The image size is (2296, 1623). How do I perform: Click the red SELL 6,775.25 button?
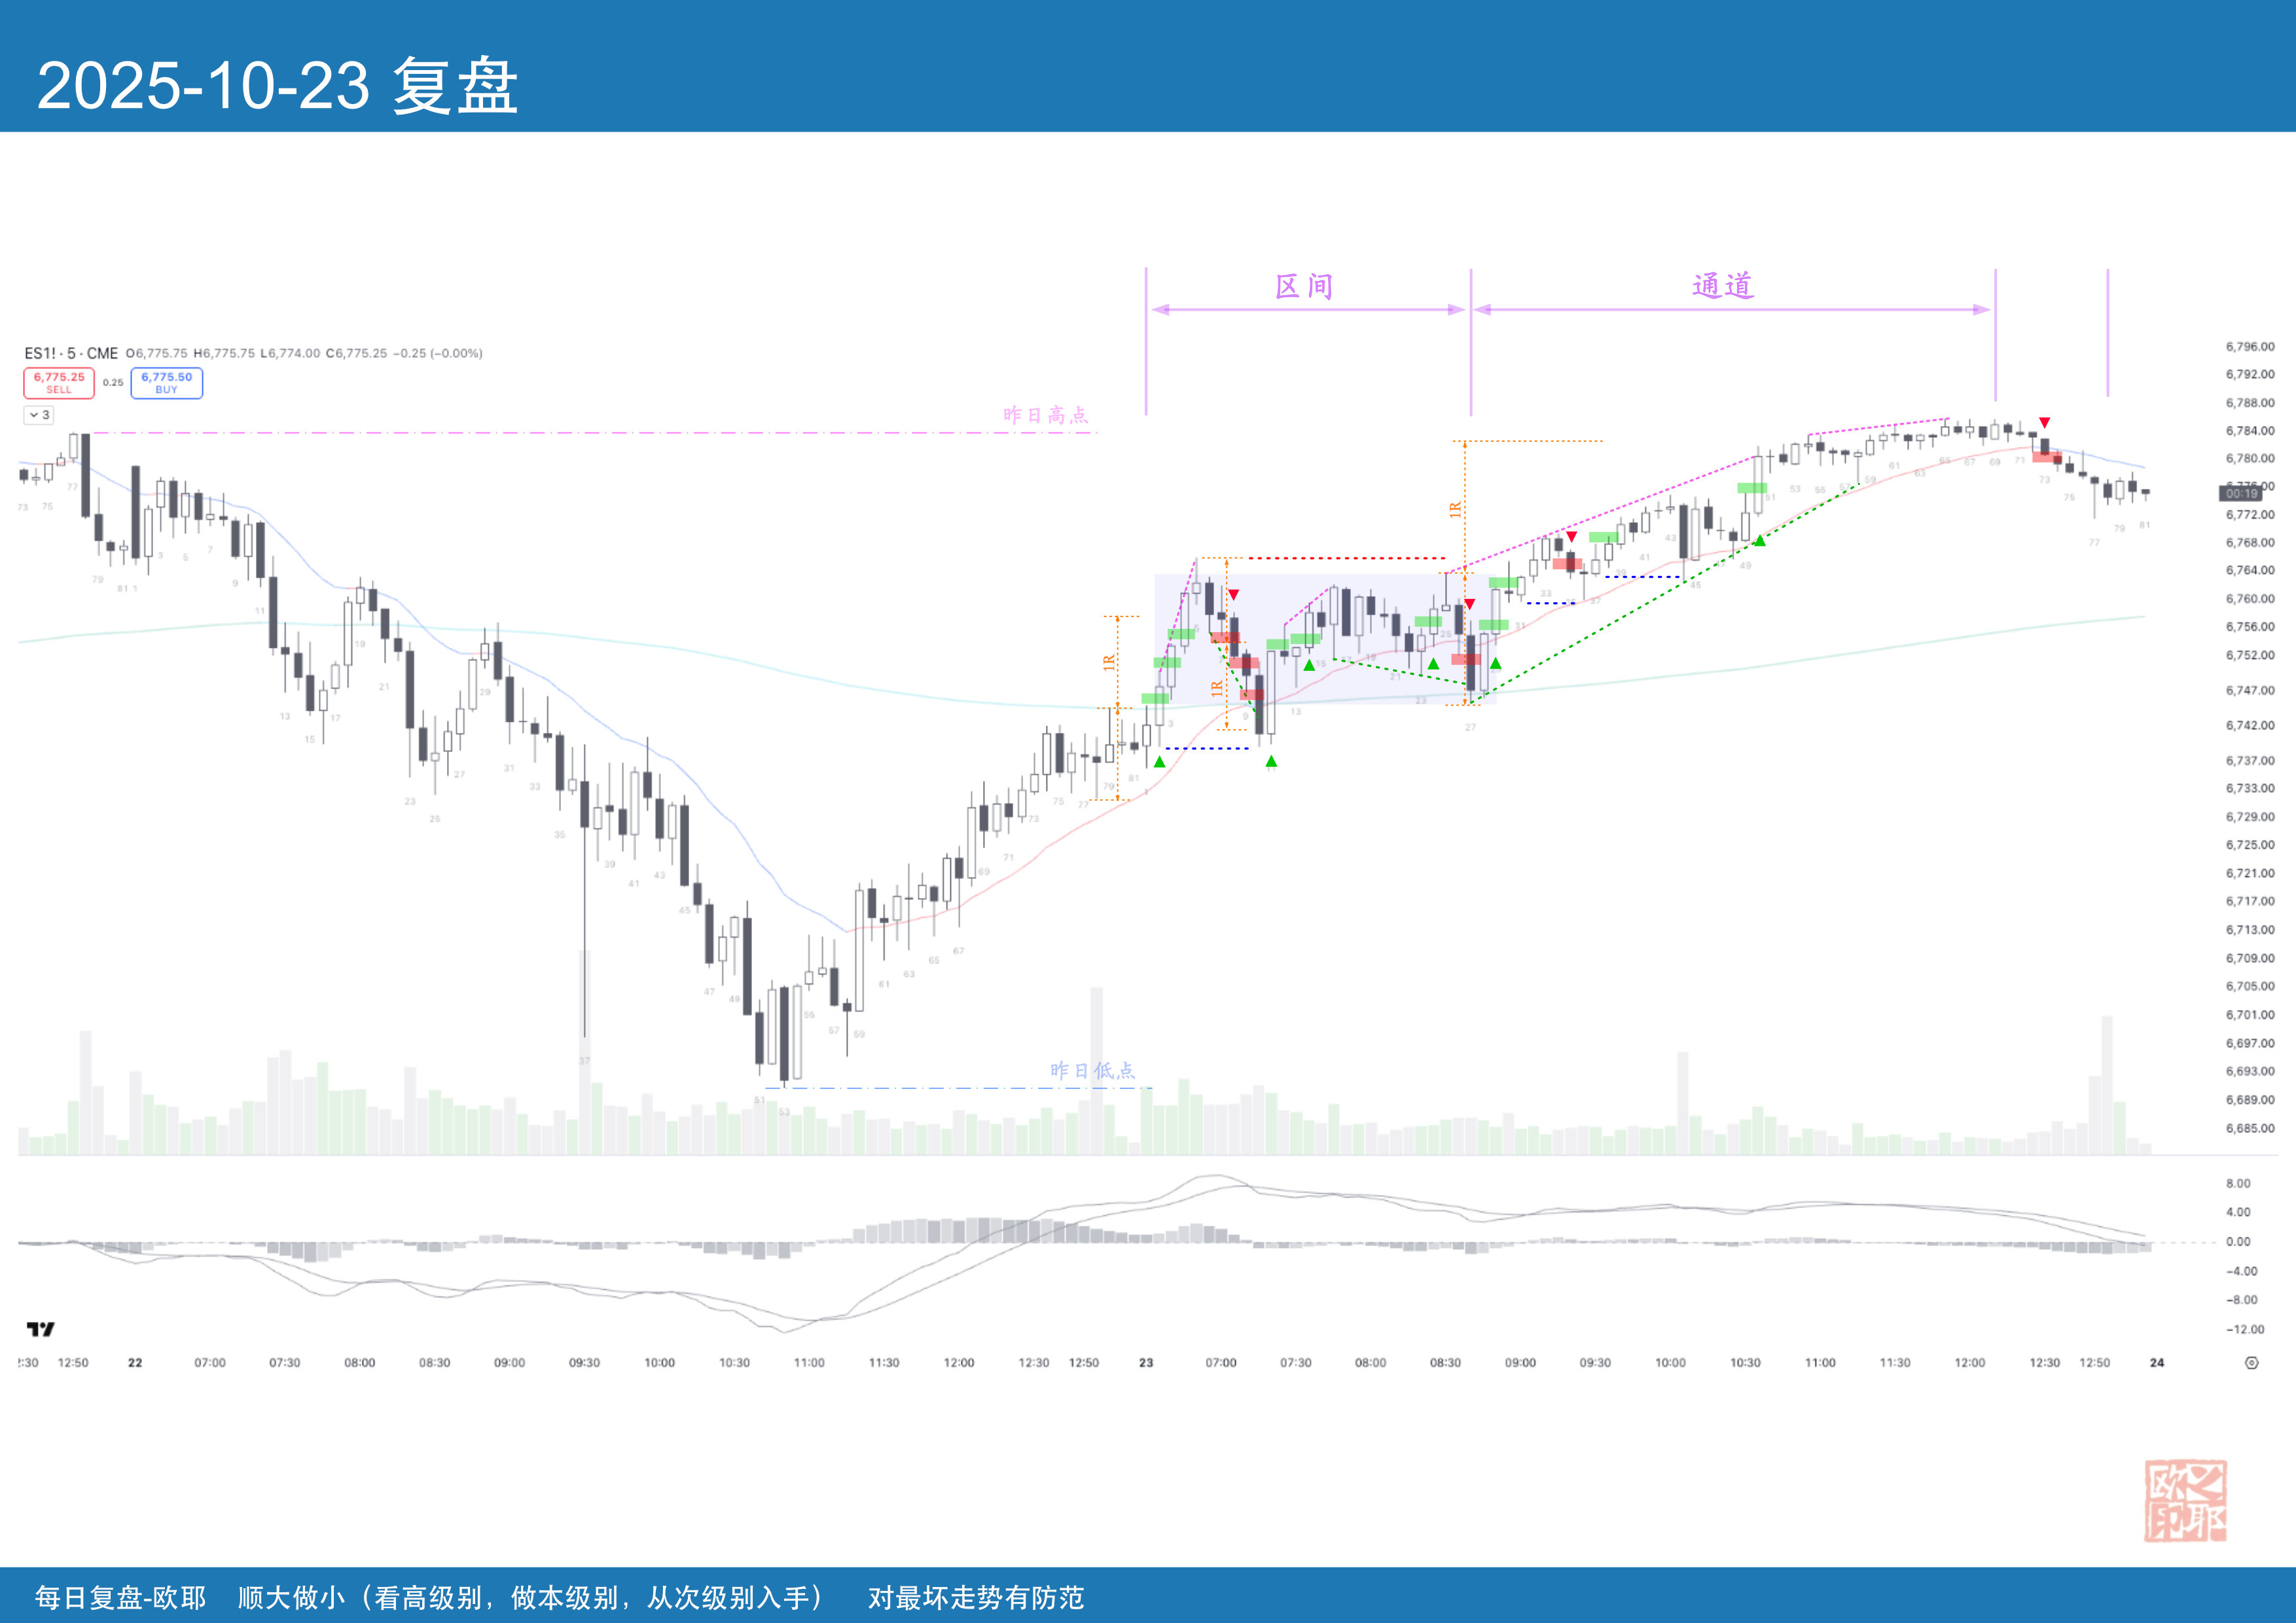click(x=59, y=383)
